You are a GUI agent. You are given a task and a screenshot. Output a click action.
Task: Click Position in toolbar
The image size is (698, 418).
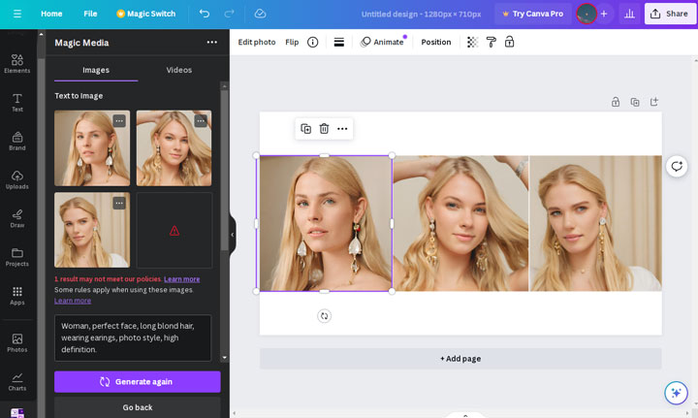click(436, 43)
